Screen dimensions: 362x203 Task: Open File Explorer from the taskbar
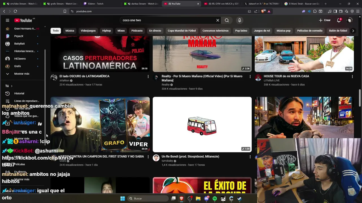pos(198,198)
